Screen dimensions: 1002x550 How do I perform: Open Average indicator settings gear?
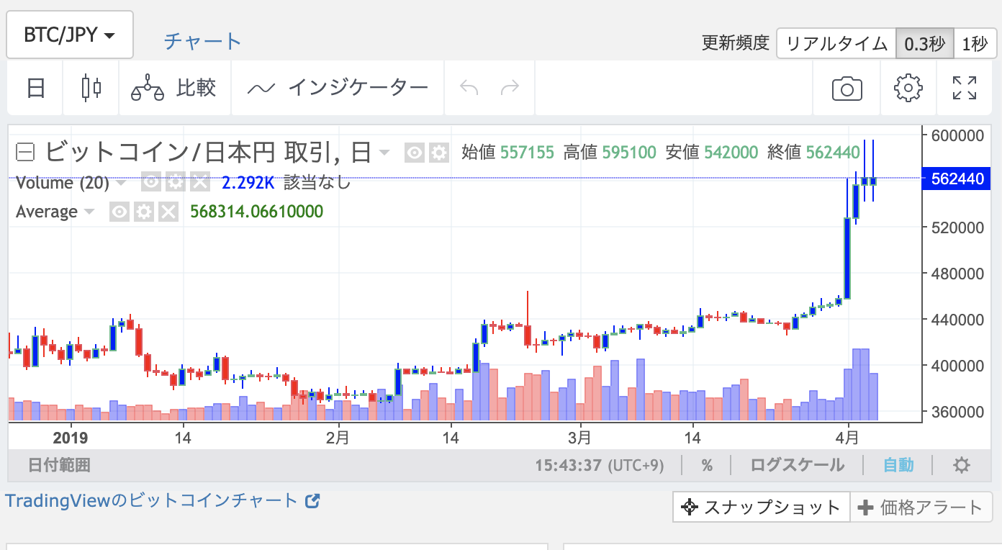[144, 212]
